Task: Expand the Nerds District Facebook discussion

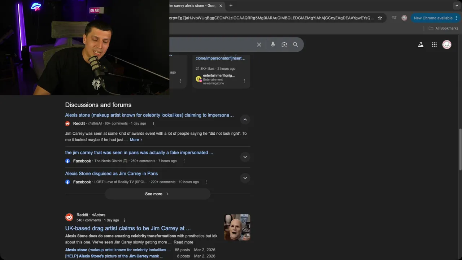Action: (245, 157)
